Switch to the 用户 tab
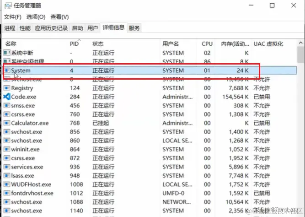The height and width of the screenshot is (217, 305). pos(92,28)
